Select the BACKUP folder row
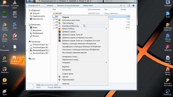Image resolution: width=173 pixels, height=97 pixels. (x=91, y=13)
